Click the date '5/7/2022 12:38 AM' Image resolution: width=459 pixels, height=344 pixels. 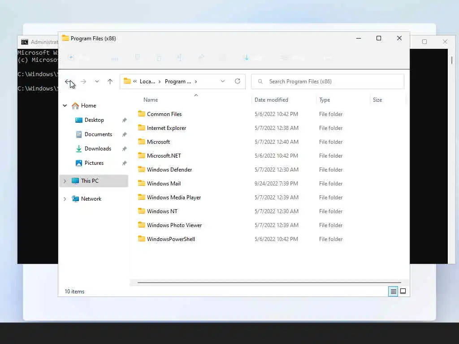click(x=276, y=128)
